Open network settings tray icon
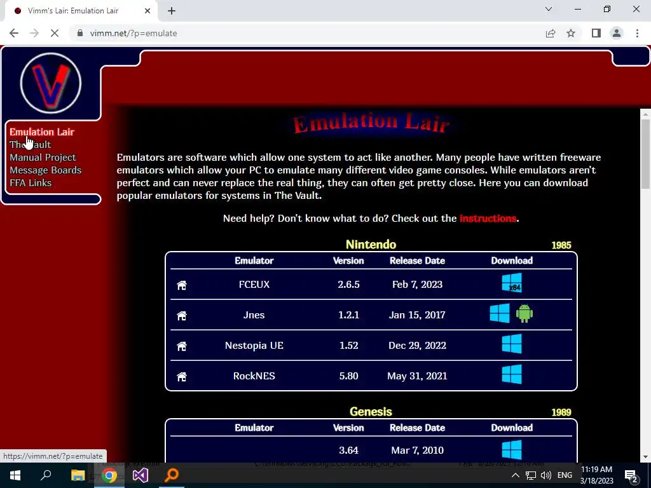The image size is (651, 488). (x=531, y=475)
